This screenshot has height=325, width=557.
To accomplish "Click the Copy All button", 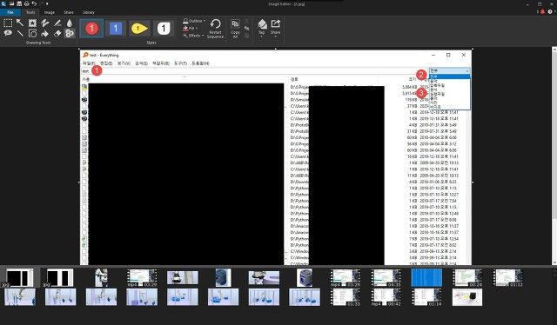I will pyautogui.click(x=235, y=29).
